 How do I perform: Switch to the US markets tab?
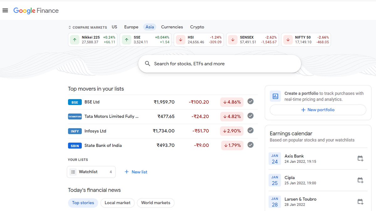pyautogui.click(x=114, y=27)
